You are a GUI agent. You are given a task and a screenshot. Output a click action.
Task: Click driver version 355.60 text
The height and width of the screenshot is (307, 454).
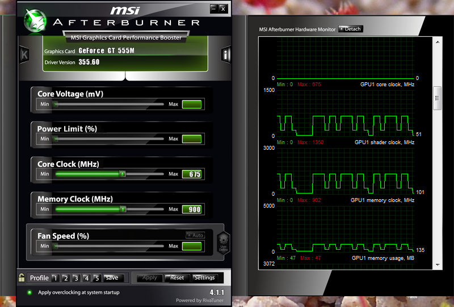click(x=89, y=62)
